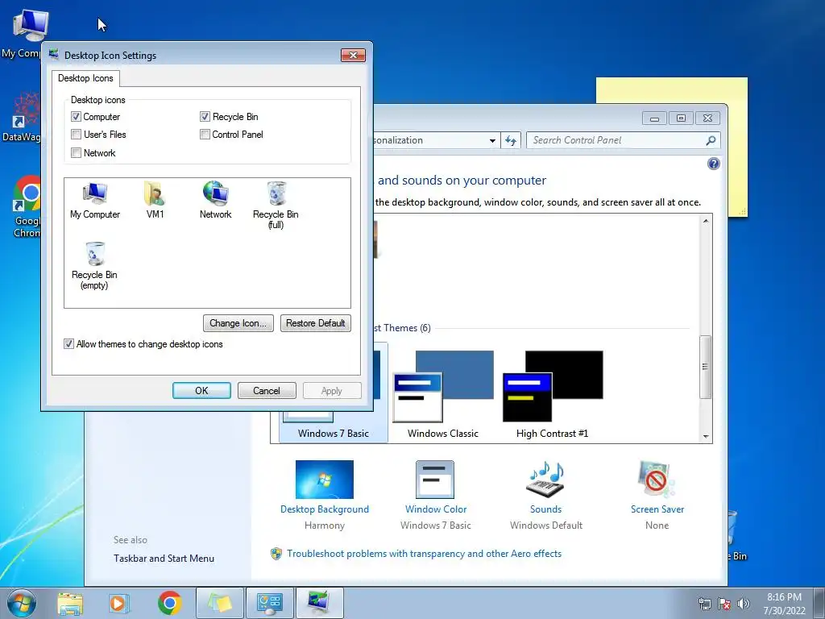Click the refresh button in Personalization window
The image size is (825, 619).
point(511,140)
